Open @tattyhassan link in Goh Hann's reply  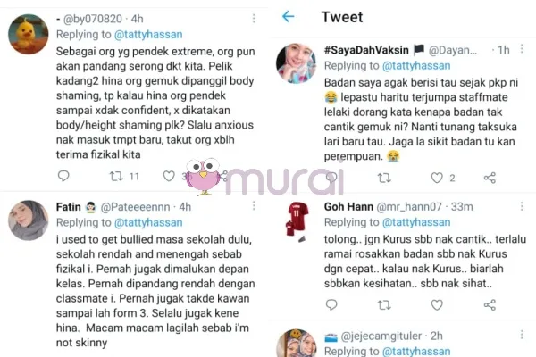[416, 222]
